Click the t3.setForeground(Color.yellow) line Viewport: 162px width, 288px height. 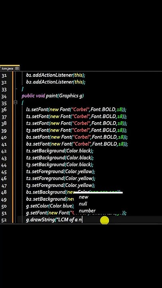61,185
